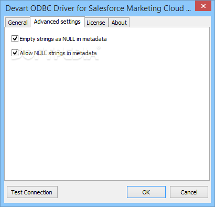This screenshot has width=215, height=207.
Task: Click the Test Connection button
Action: tap(32, 192)
